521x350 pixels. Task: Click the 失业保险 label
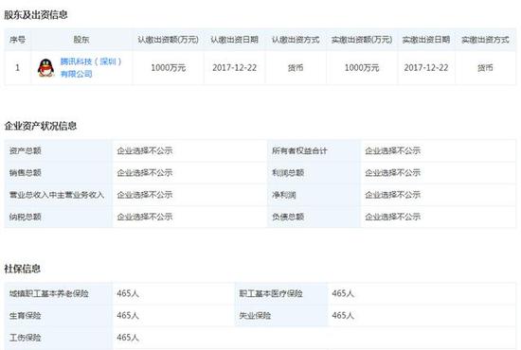tap(255, 315)
